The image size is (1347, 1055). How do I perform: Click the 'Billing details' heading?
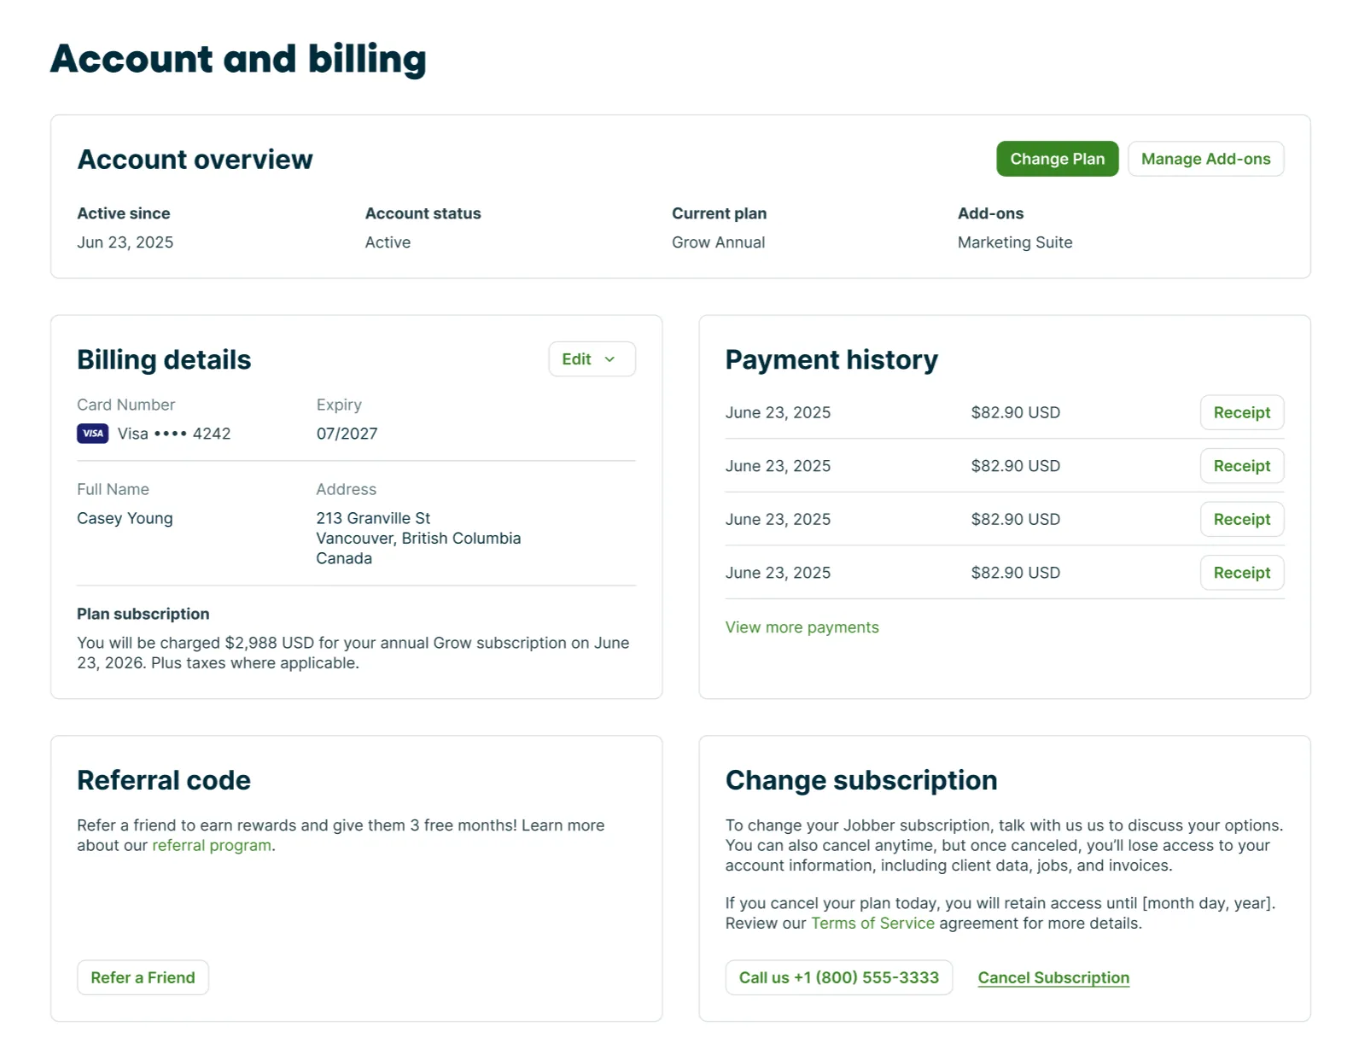(x=164, y=359)
